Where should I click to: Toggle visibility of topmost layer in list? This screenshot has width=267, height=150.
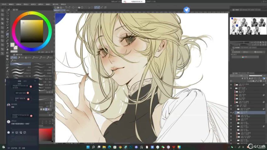coord(231,84)
